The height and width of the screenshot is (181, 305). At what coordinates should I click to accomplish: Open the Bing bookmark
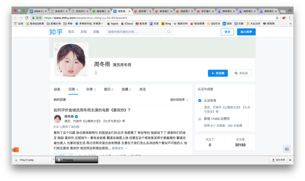[166, 24]
